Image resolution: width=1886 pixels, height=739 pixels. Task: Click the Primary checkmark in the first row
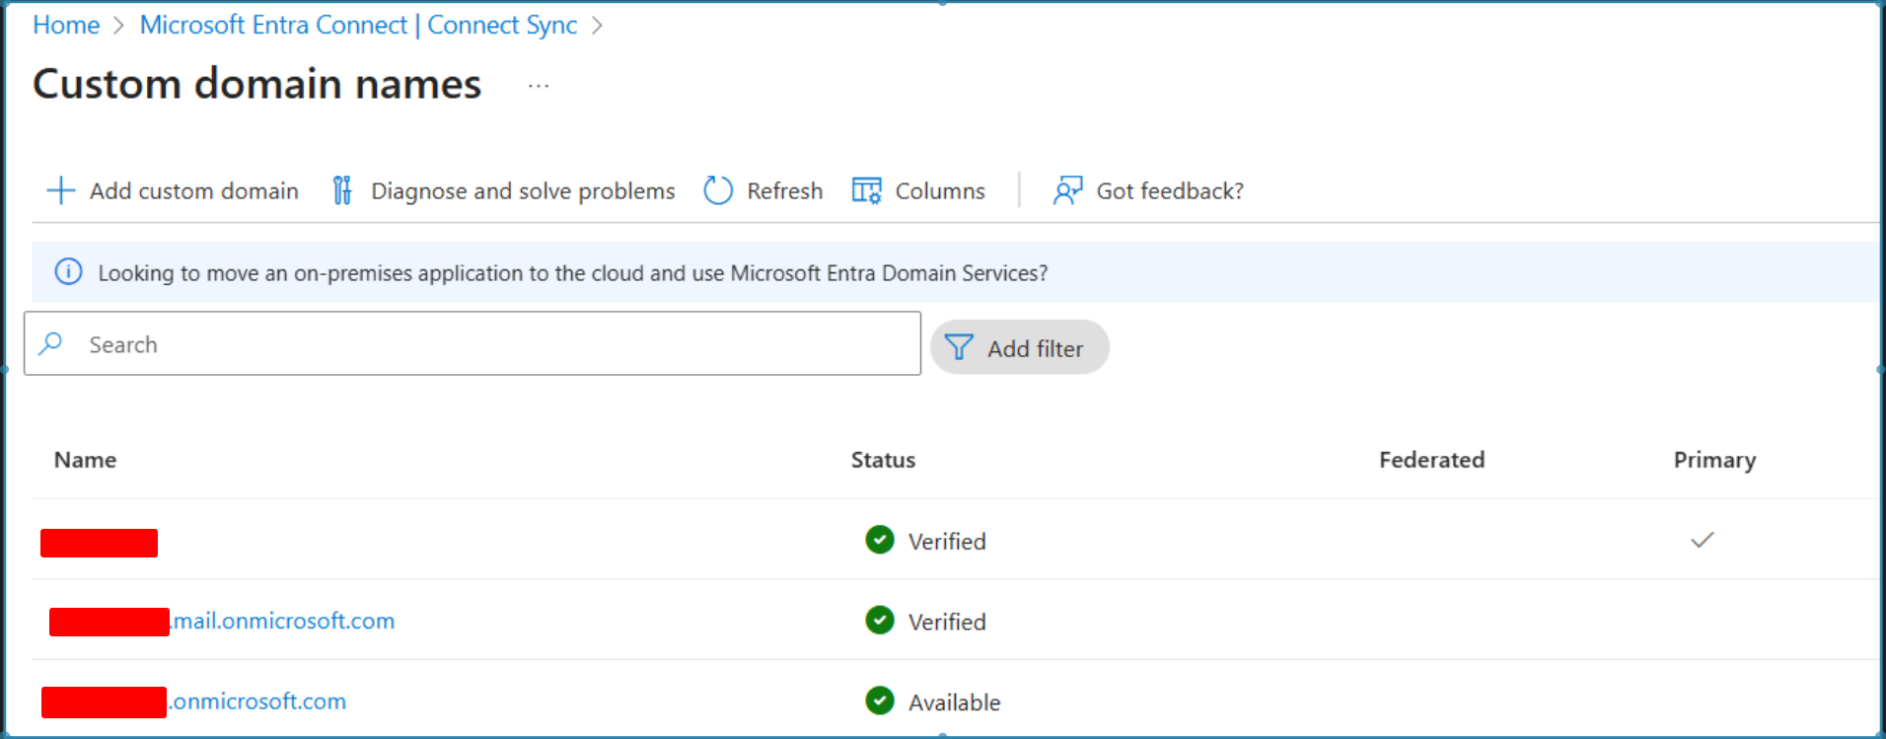(1703, 540)
